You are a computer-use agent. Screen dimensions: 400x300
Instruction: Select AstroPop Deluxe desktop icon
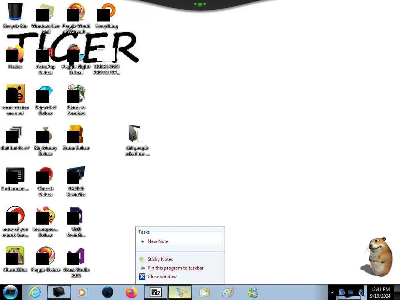coord(45,59)
